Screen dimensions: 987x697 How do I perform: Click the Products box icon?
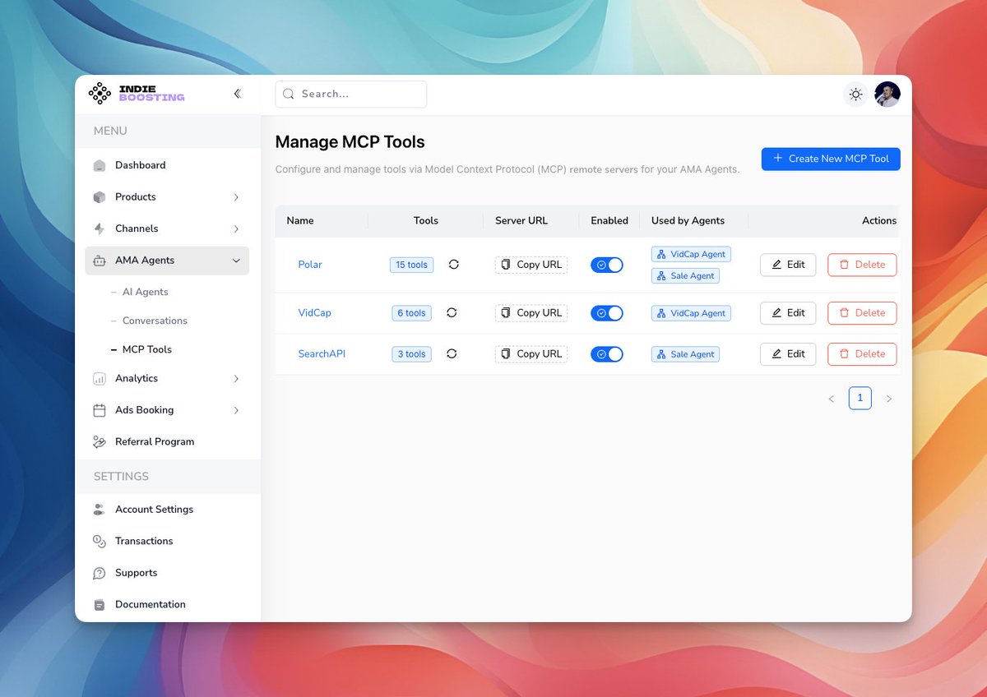click(100, 197)
